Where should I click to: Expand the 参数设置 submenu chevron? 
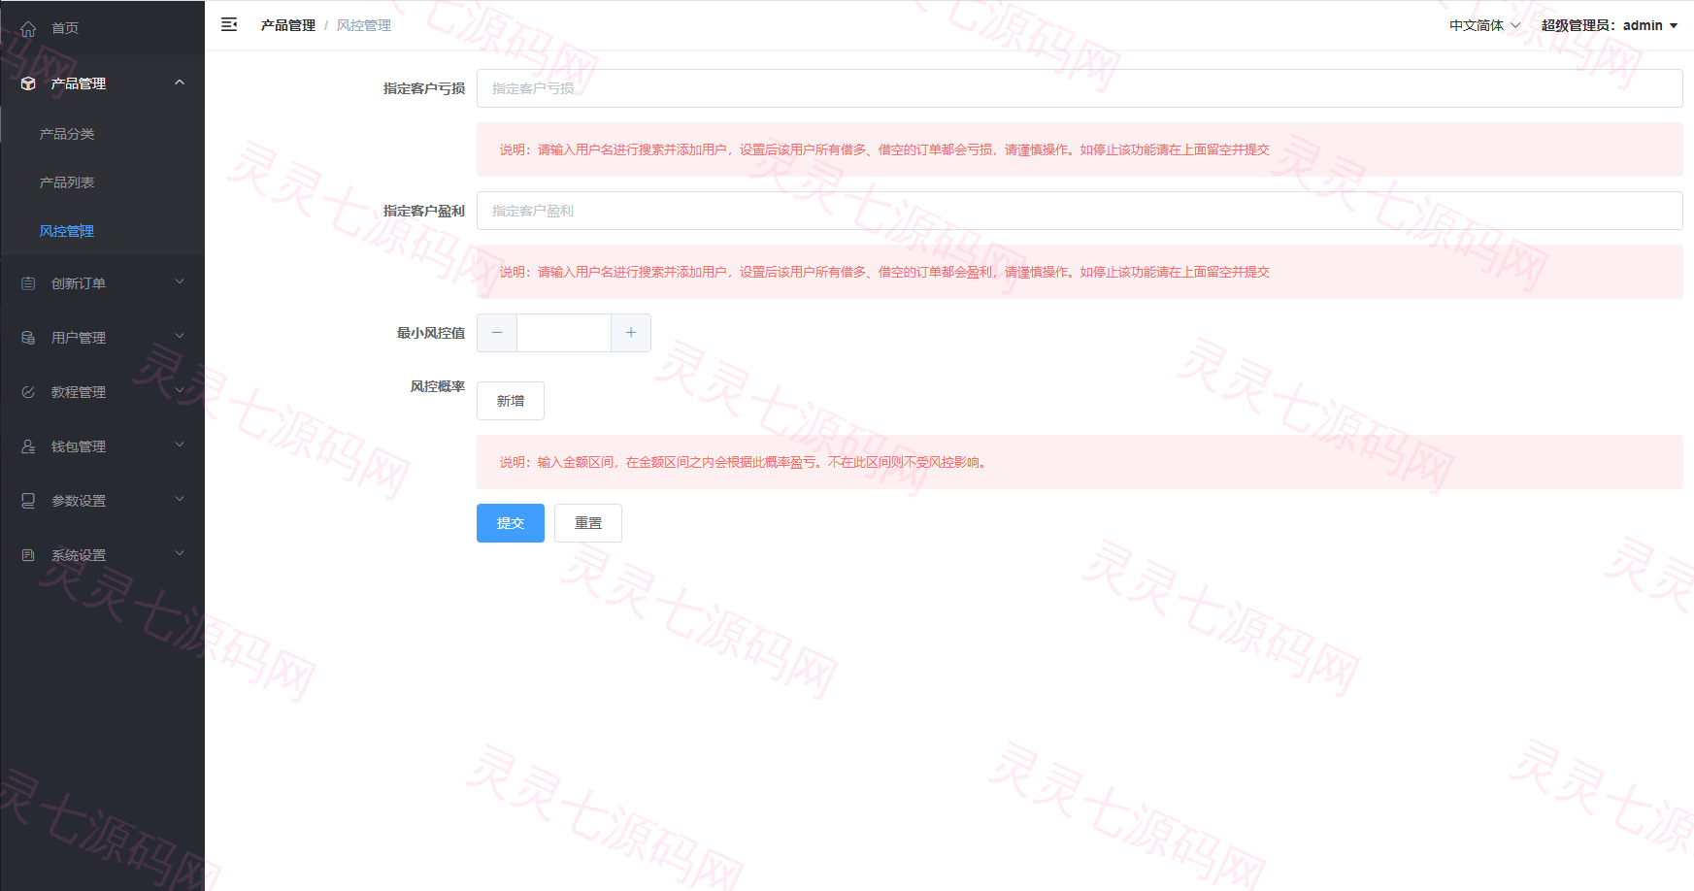(x=180, y=500)
